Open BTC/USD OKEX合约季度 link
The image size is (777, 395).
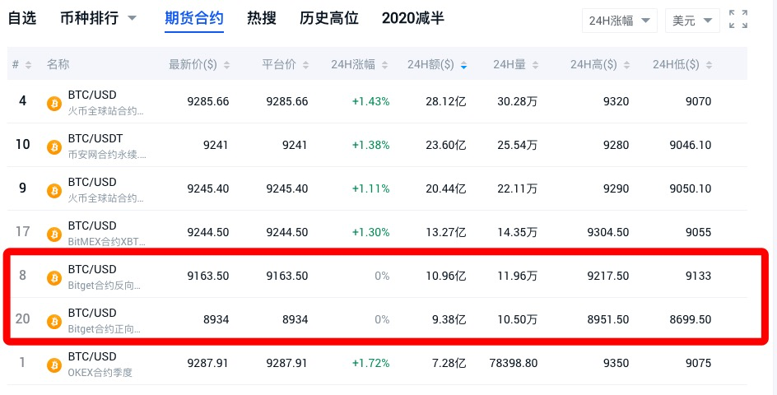(x=100, y=365)
